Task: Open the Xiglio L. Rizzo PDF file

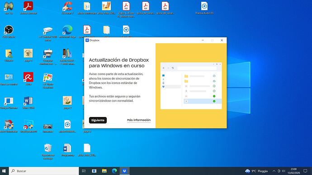Action: pyautogui.click(x=126, y=9)
